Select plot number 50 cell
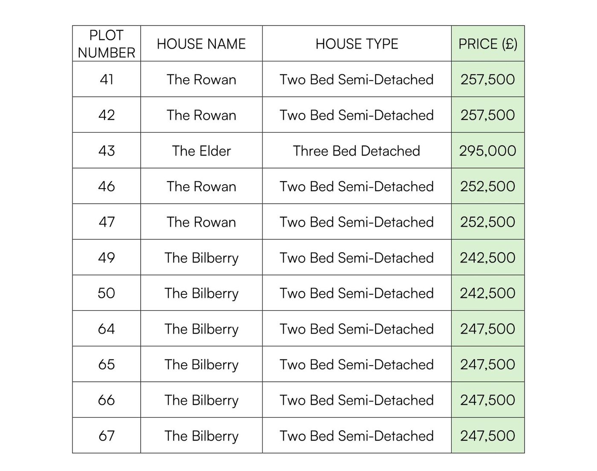The width and height of the screenshot is (597, 471). [106, 293]
